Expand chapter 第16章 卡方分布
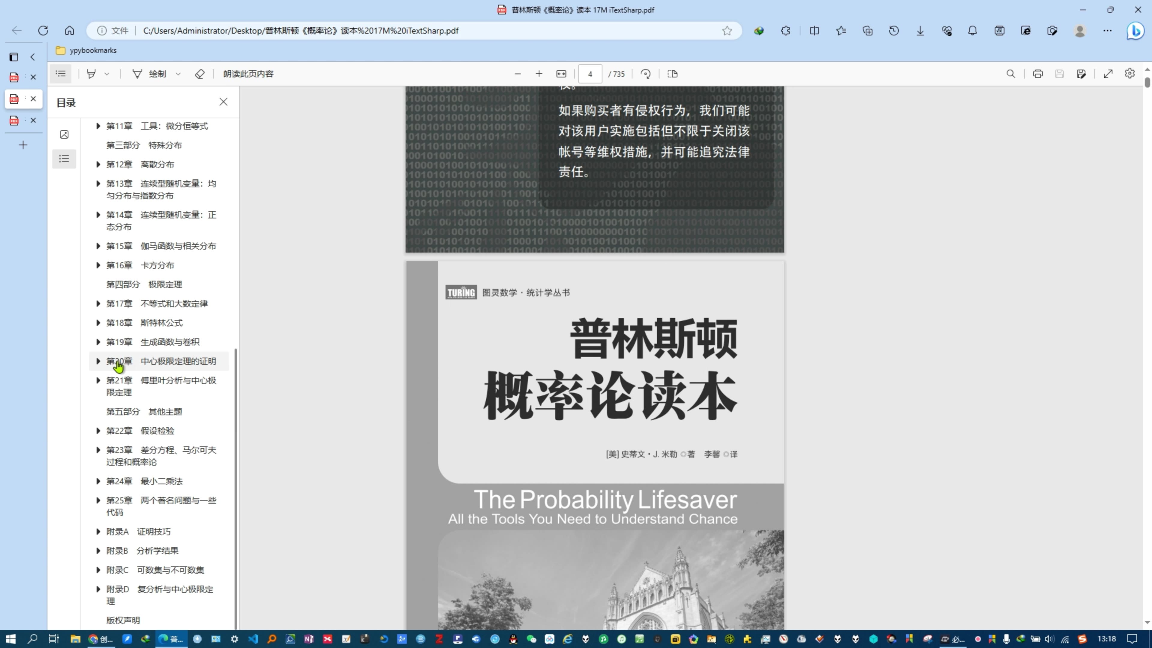The width and height of the screenshot is (1152, 648). [98, 265]
